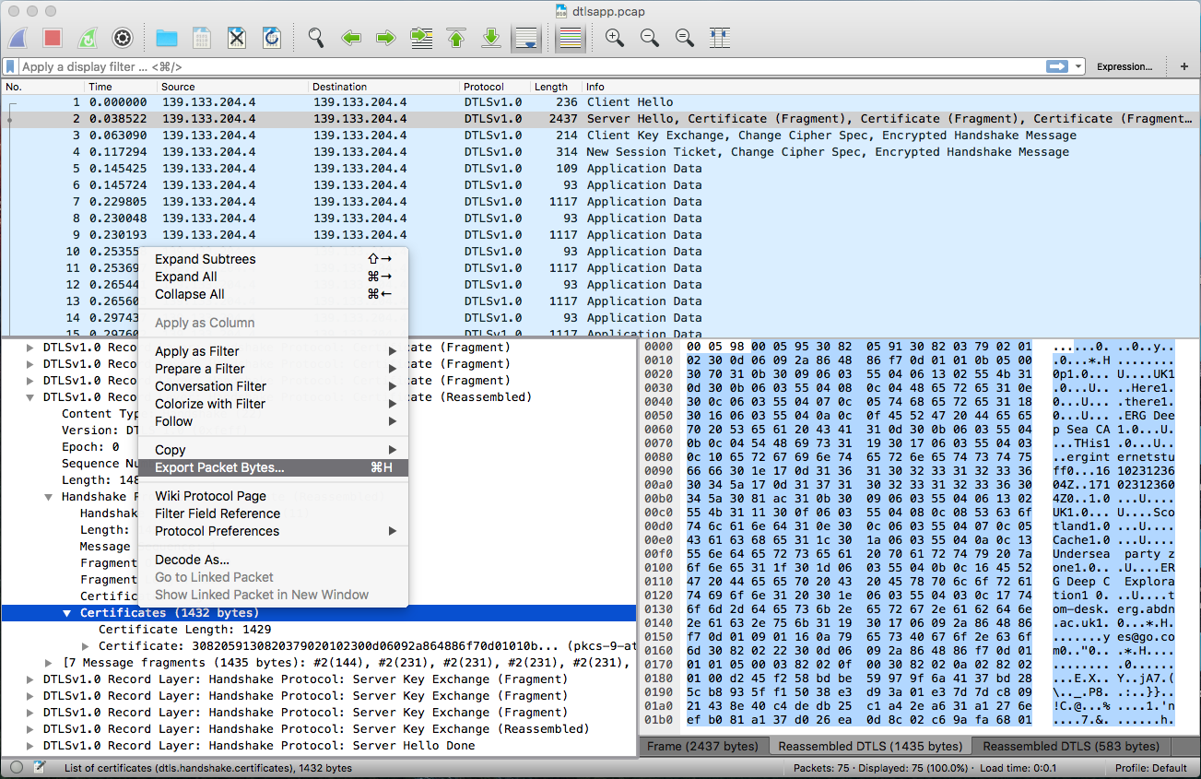Reload this capture file icon
Image resolution: width=1201 pixels, height=779 pixels.
pos(272,38)
